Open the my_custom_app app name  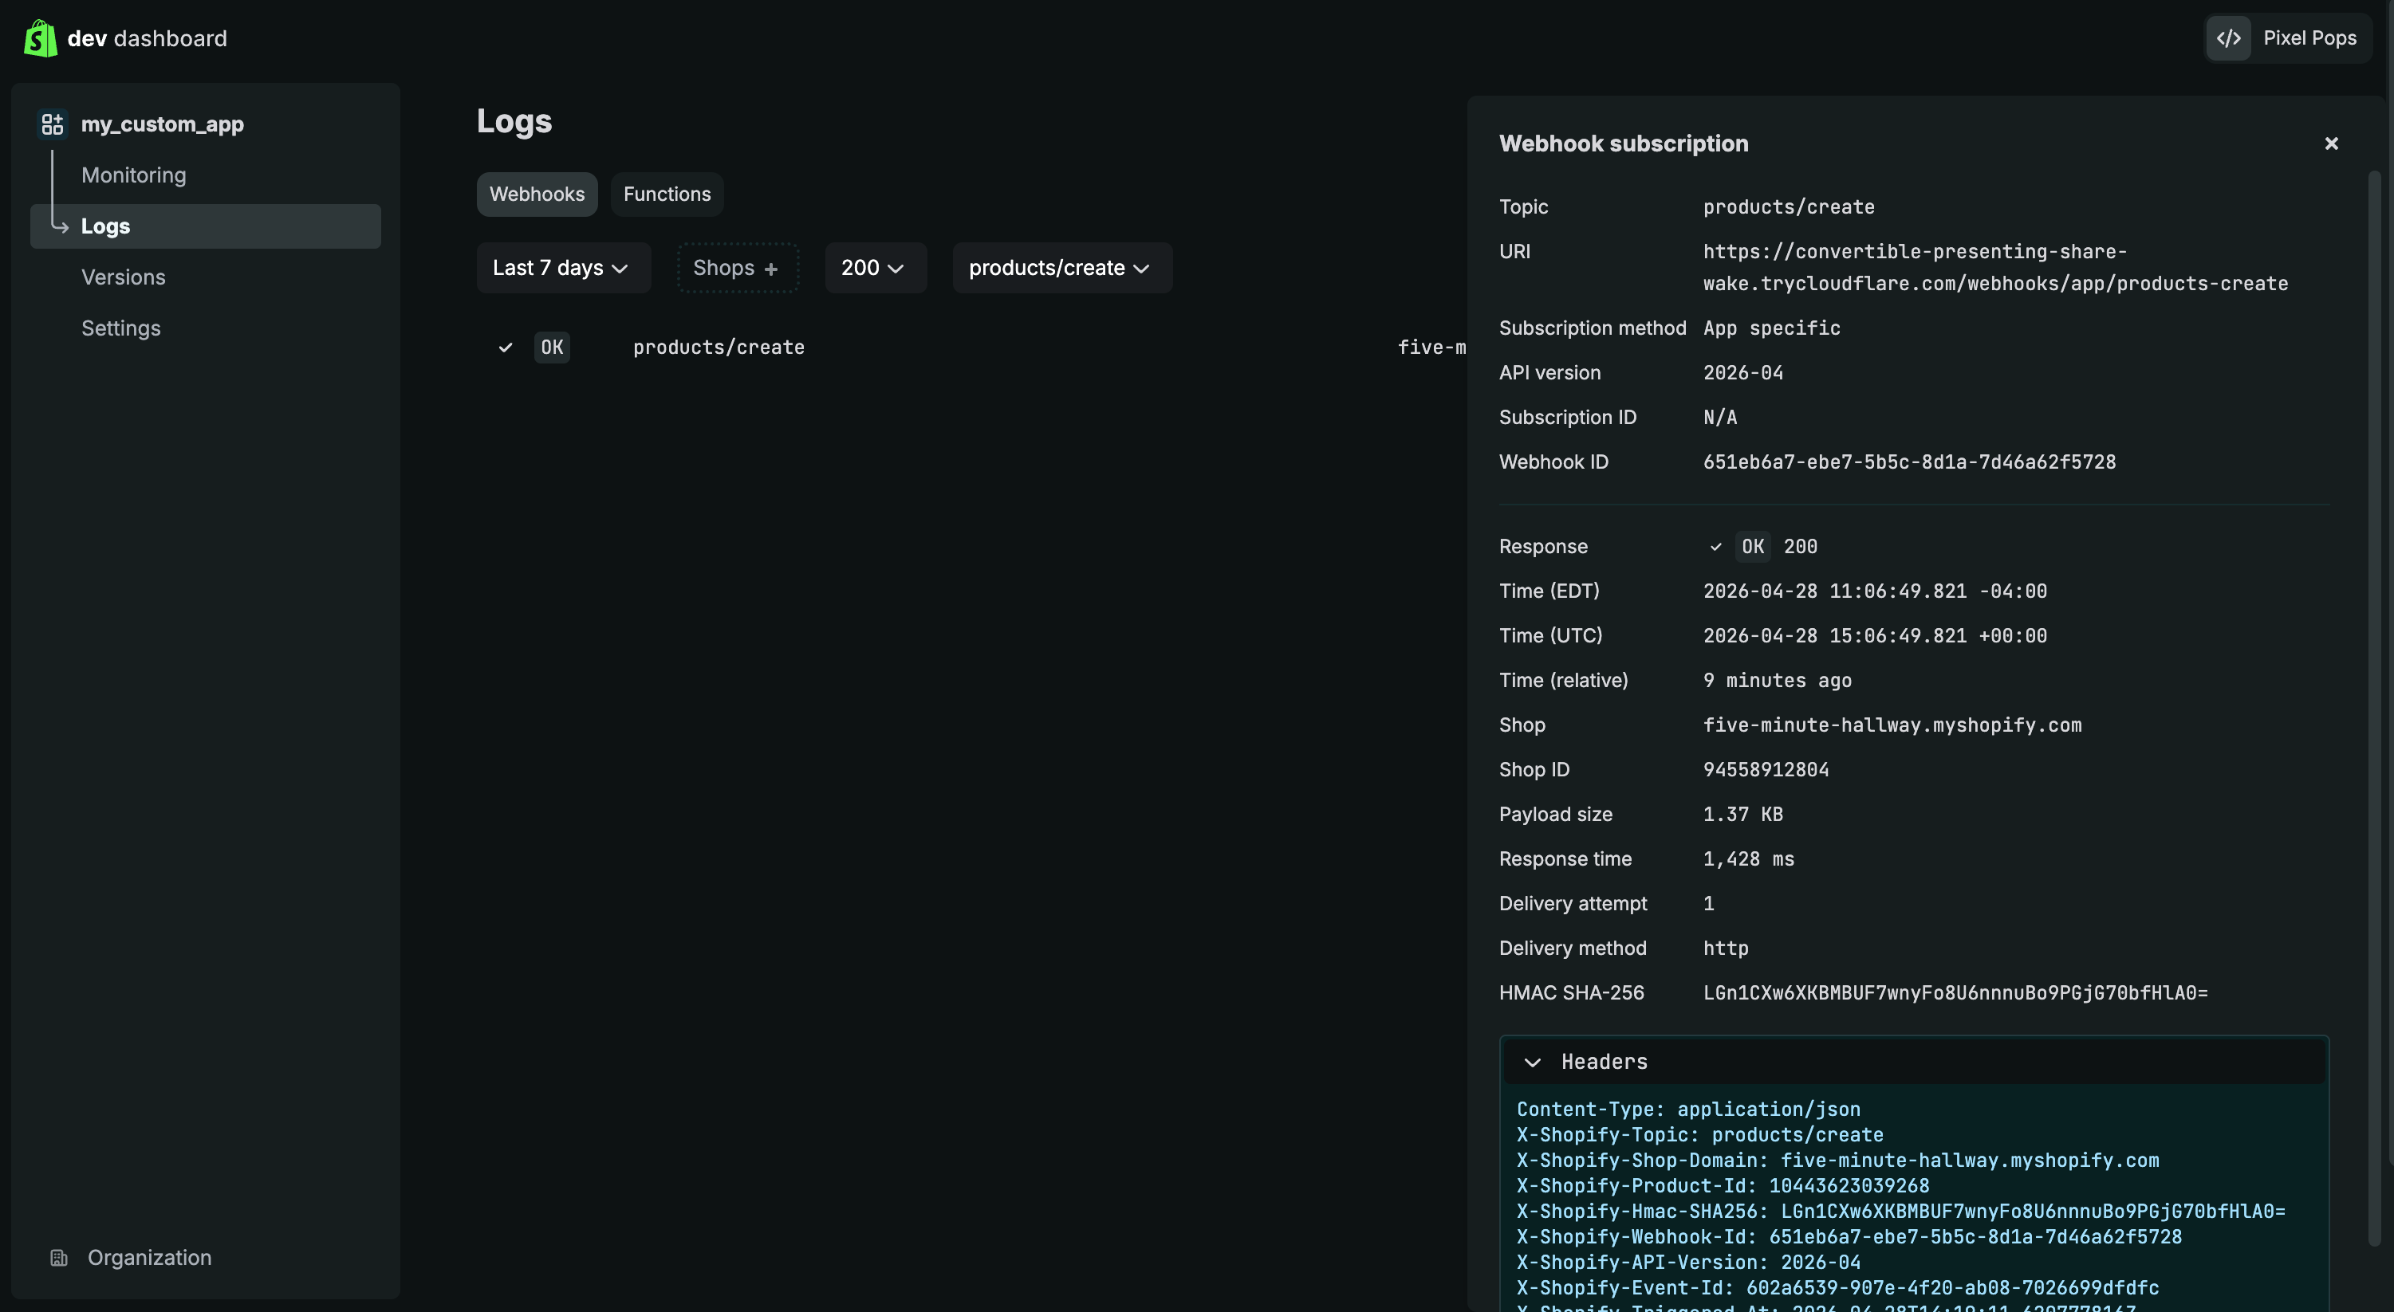163,124
